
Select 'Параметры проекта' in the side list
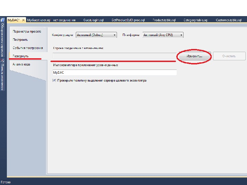click(x=27, y=32)
